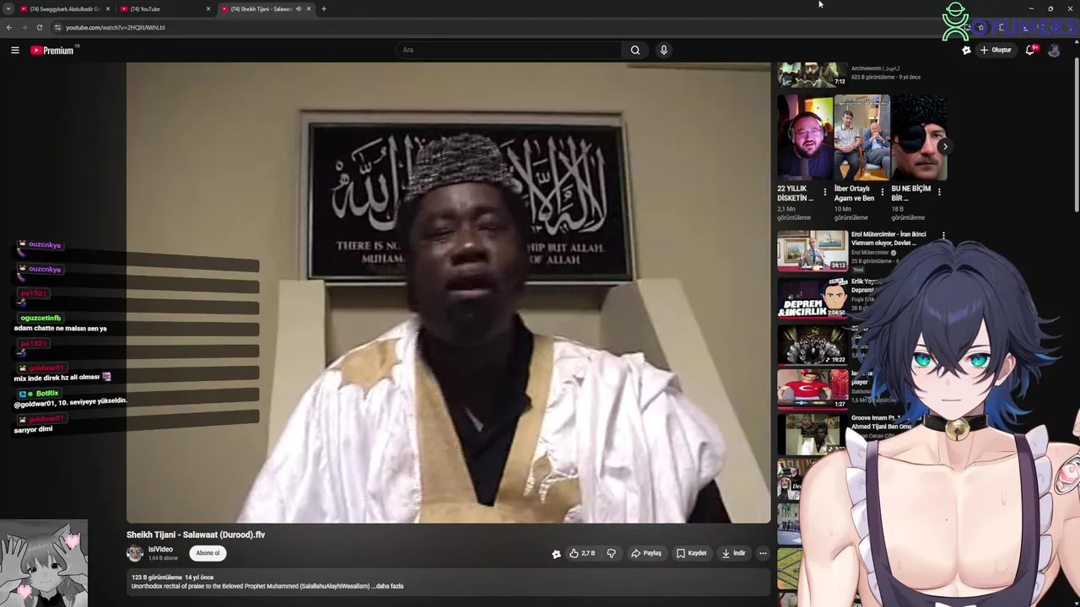Open Archiveworm video with 7:12 duration

[813, 74]
